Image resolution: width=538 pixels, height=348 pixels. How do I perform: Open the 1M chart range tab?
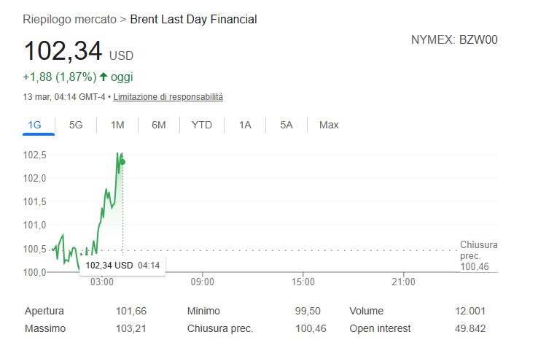click(117, 125)
